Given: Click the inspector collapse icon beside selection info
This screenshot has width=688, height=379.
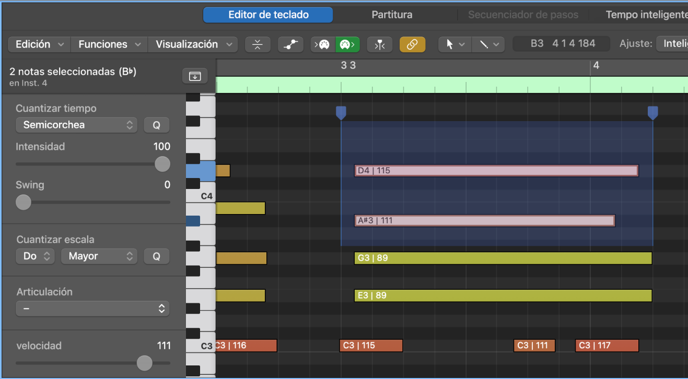Looking at the screenshot, I should tap(195, 76).
